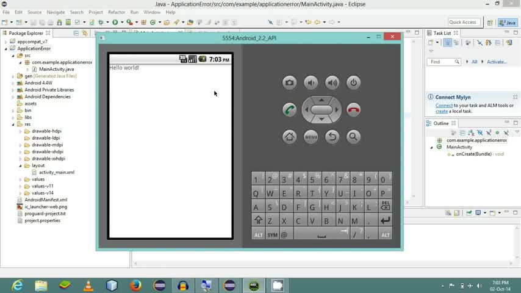Select activity_main.xml file
521x293 pixels.
[57, 172]
